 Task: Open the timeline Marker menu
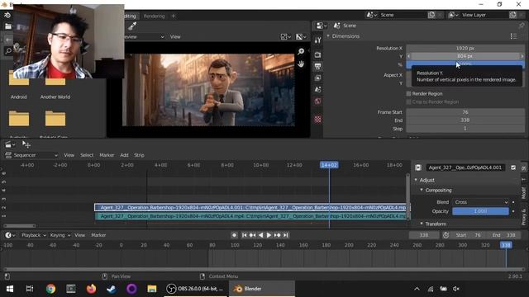click(98, 235)
